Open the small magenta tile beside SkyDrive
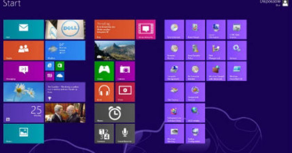Viewport: 292px width, 153px height. point(50,76)
